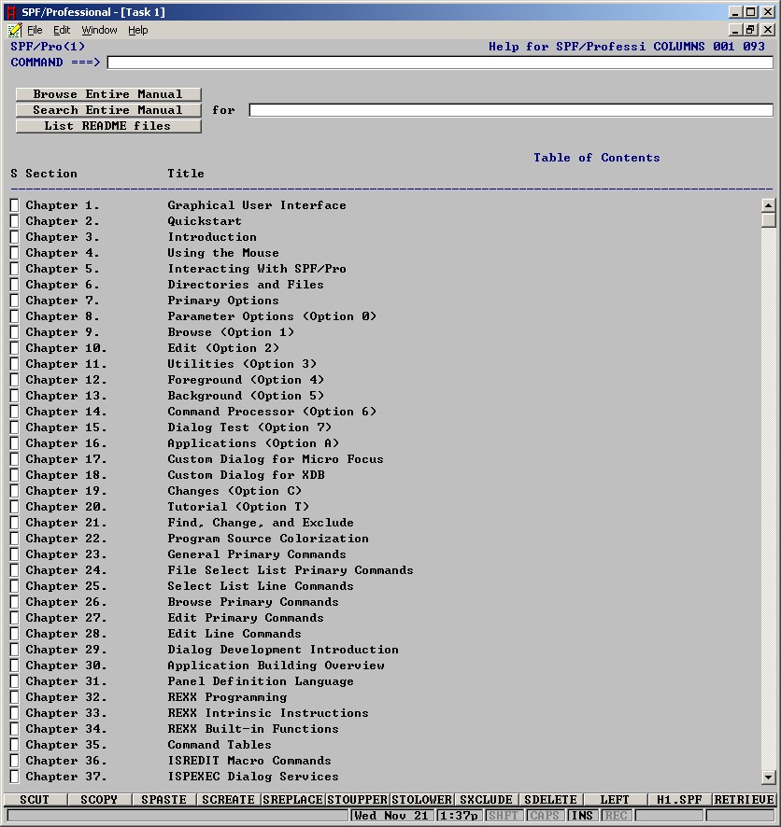Click the RETRIEVE function key button
This screenshot has height=827, width=781.
[744, 800]
